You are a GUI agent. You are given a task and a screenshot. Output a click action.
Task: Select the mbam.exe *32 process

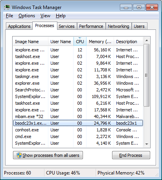78,116
